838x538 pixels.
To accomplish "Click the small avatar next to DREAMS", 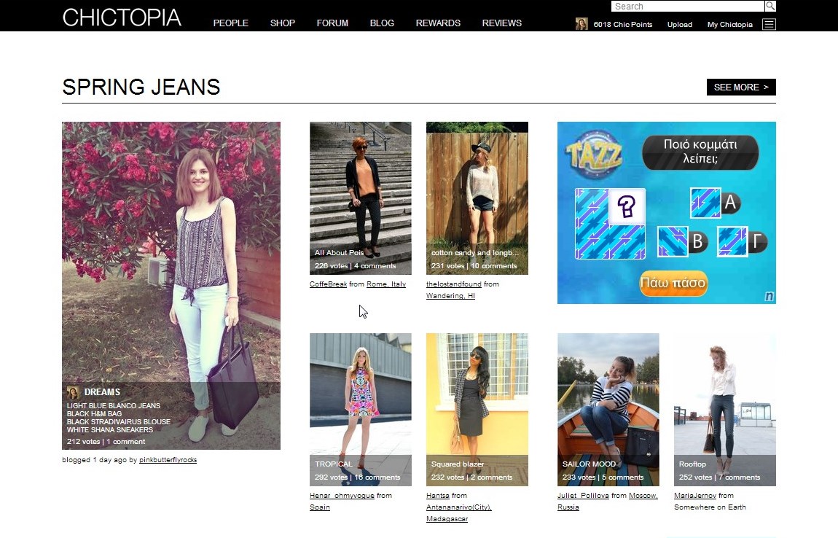I will point(73,392).
